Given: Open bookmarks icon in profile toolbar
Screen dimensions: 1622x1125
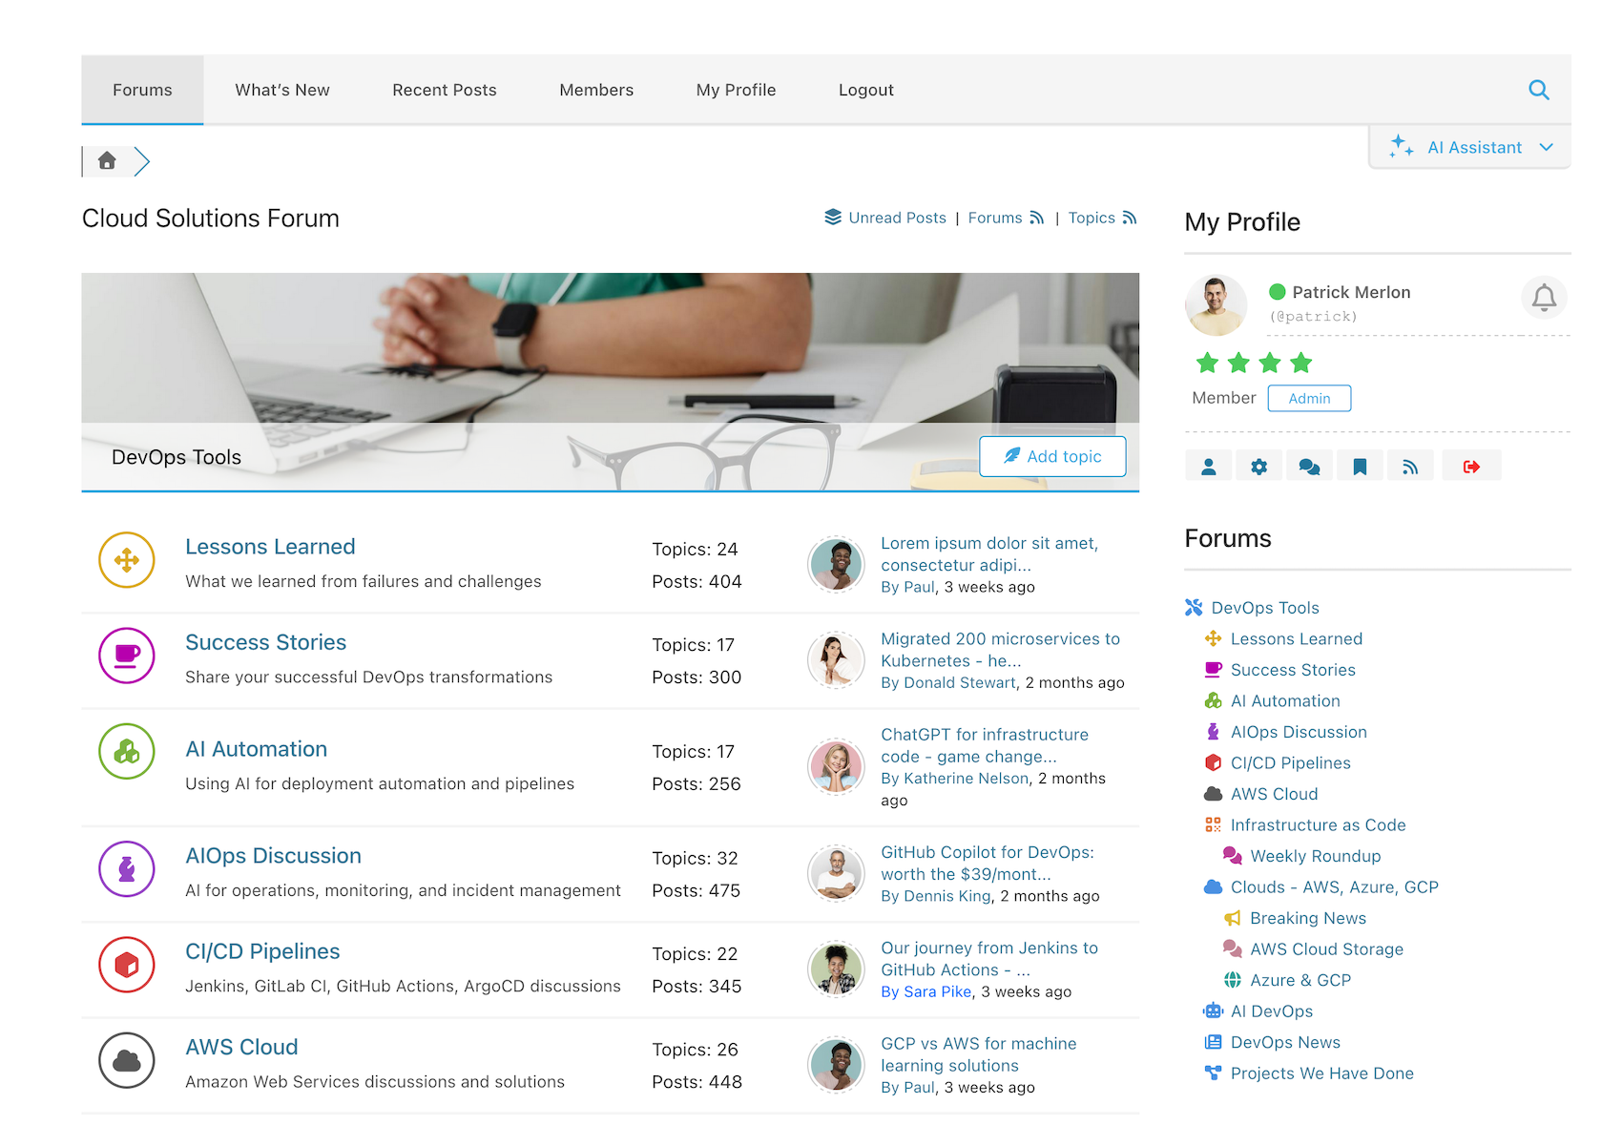Looking at the screenshot, I should pyautogui.click(x=1360, y=467).
